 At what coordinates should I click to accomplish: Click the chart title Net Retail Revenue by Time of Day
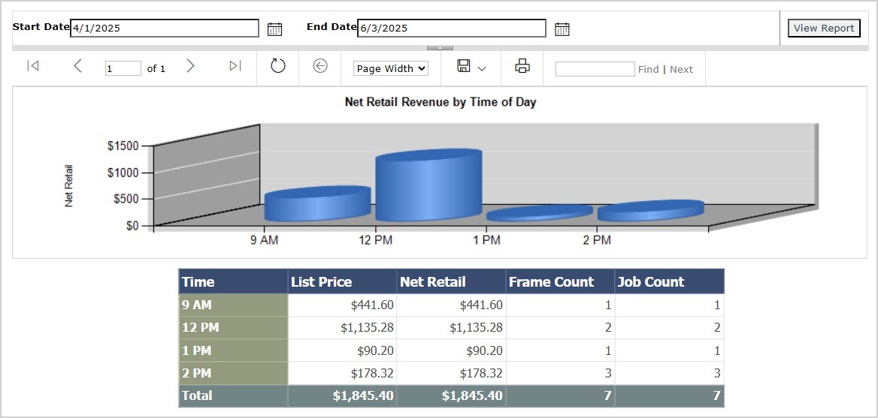tap(440, 102)
